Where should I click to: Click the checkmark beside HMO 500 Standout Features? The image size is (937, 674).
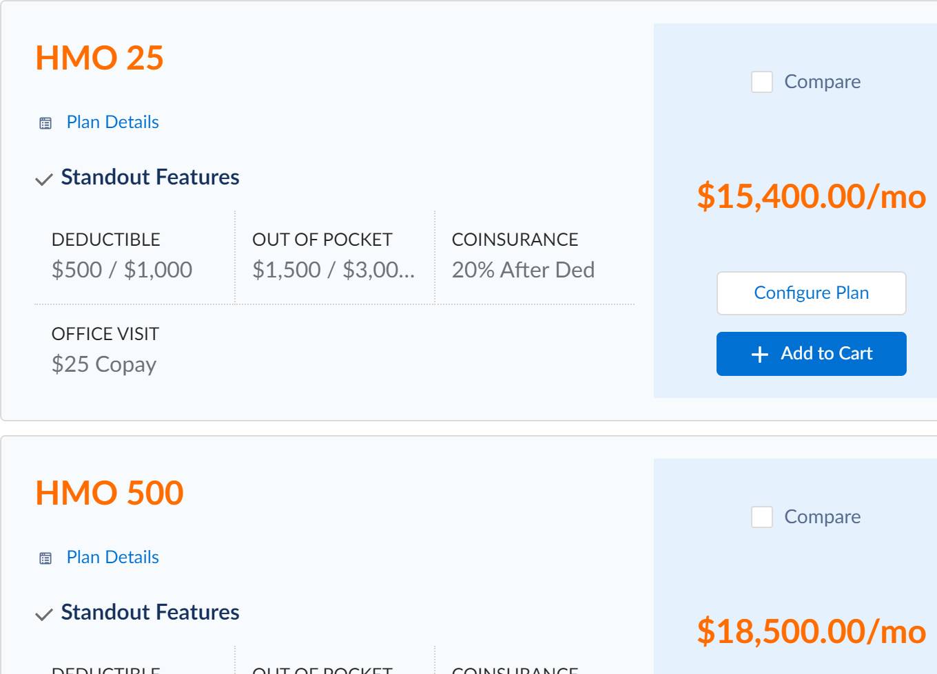click(44, 615)
